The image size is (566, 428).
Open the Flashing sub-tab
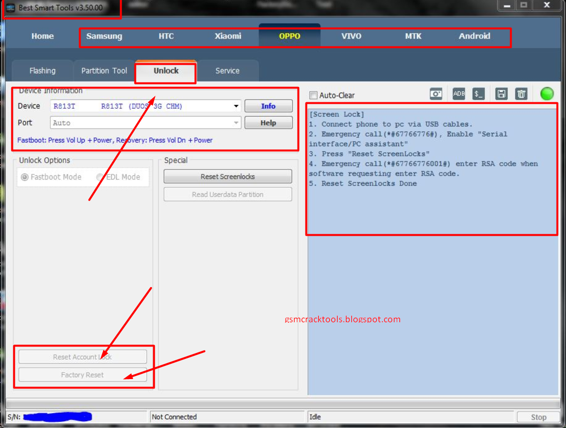(43, 71)
